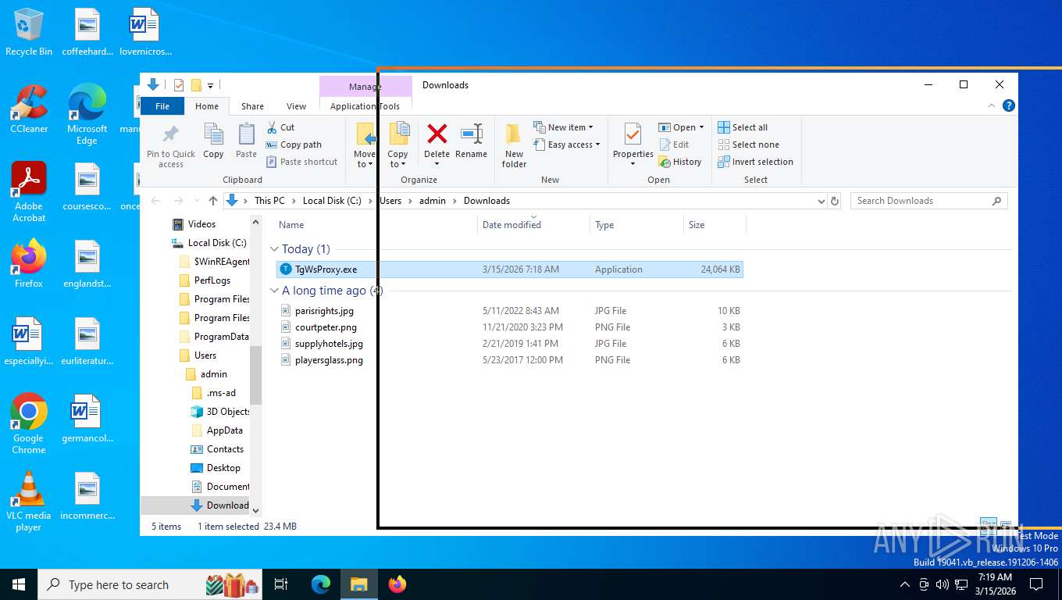Sort by Date modified column header
Viewport: 1062px width, 600px height.
tap(533, 225)
